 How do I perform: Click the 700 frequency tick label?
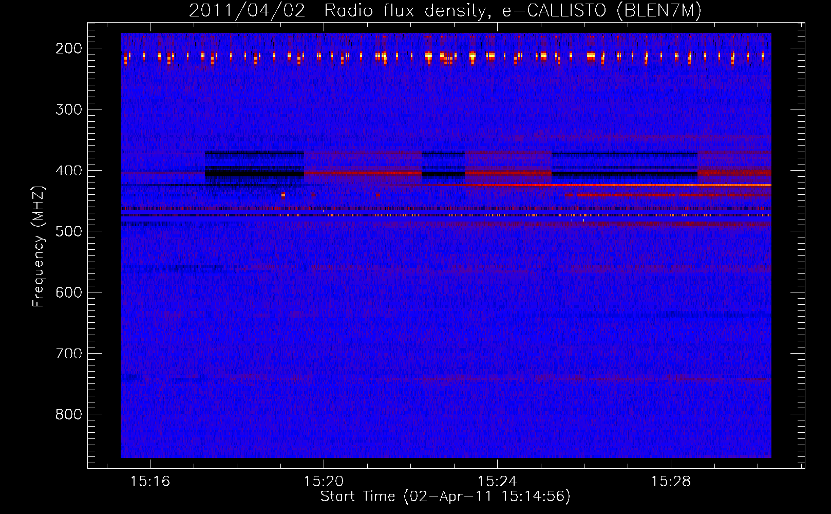point(69,354)
